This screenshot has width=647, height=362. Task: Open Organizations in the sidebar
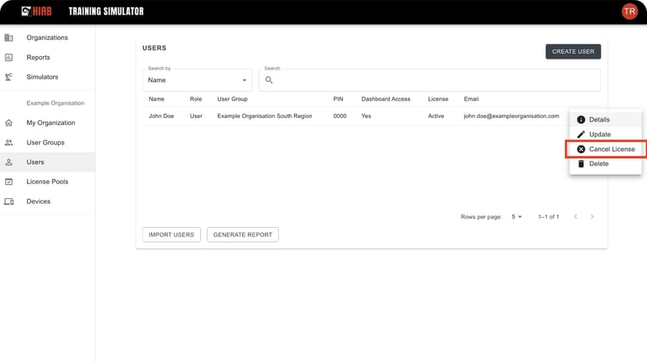pyautogui.click(x=48, y=37)
